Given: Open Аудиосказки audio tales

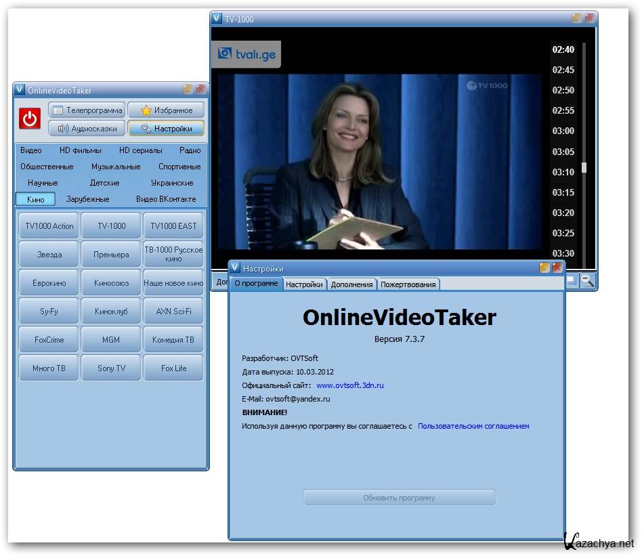Looking at the screenshot, I should pyautogui.click(x=87, y=129).
